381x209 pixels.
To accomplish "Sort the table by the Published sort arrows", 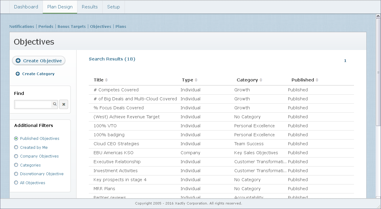I will [317, 80].
